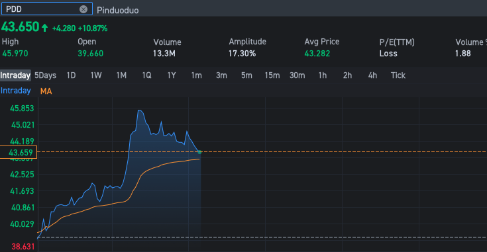Select the 1m minute interval tab

196,75
